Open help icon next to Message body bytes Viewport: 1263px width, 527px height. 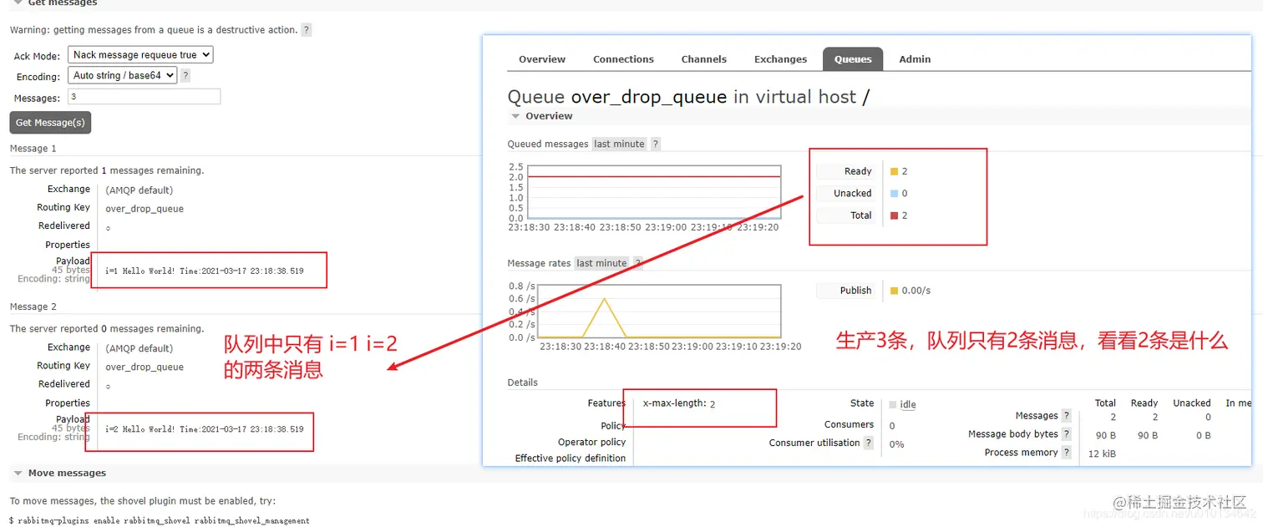[1066, 434]
